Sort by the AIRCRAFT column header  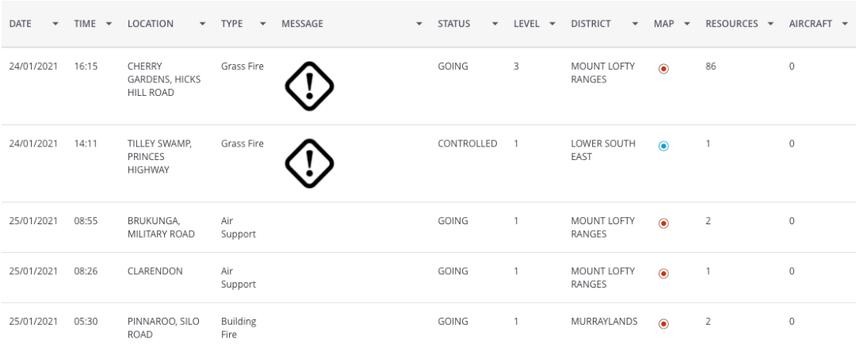click(x=811, y=24)
